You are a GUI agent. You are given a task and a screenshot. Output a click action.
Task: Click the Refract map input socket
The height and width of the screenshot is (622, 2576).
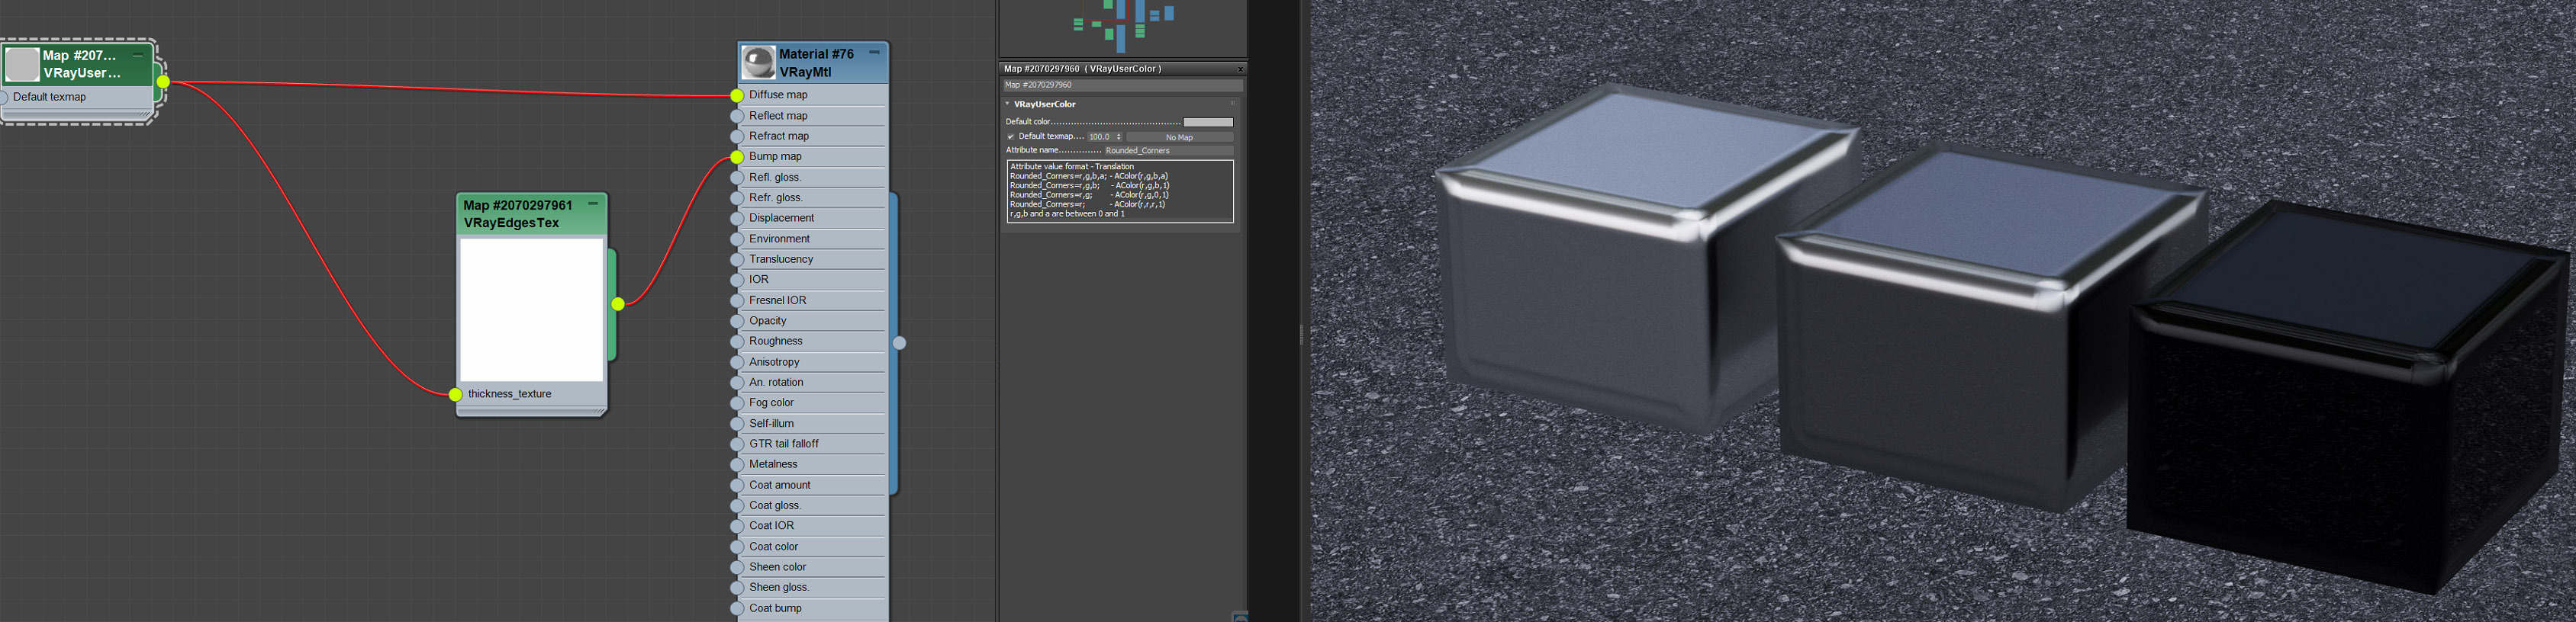pyautogui.click(x=737, y=136)
